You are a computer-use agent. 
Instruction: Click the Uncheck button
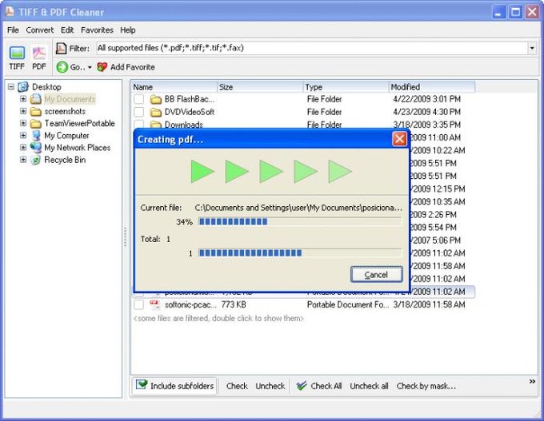(270, 386)
